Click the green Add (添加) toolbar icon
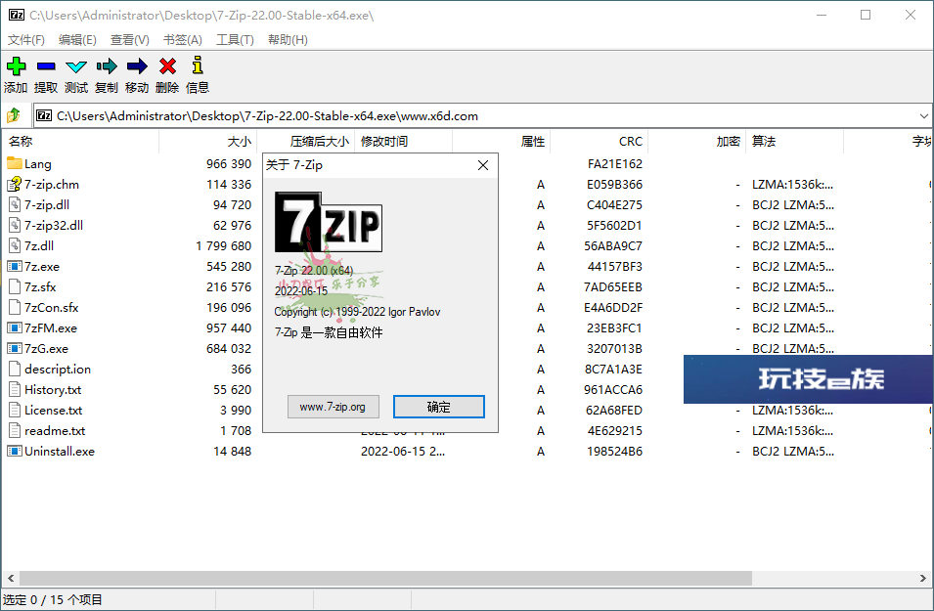The height and width of the screenshot is (611, 934). click(16, 66)
